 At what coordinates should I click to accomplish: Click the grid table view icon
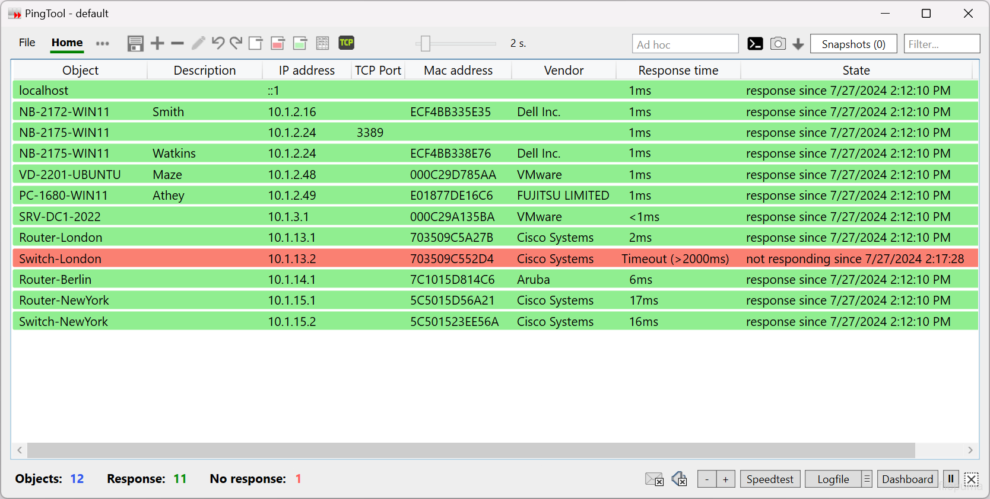point(322,43)
